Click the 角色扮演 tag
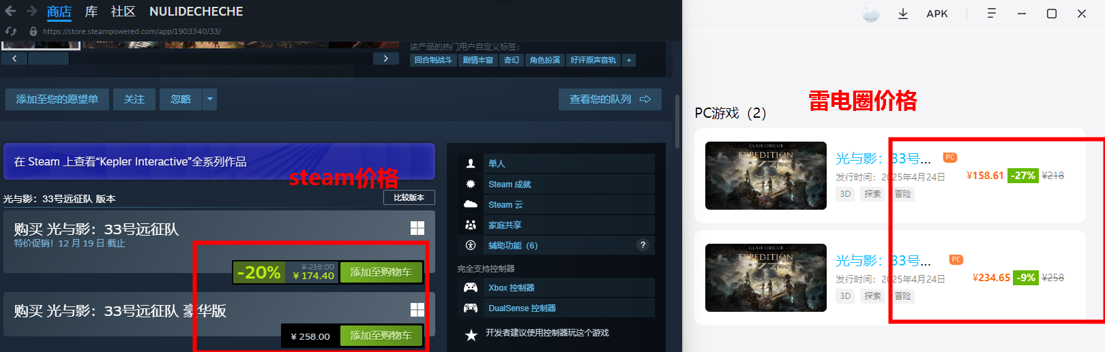This screenshot has width=1105, height=352. click(x=545, y=60)
